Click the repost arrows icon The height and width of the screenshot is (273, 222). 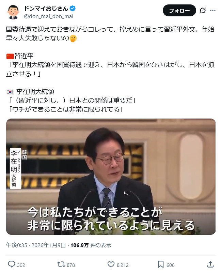pyautogui.click(x=61, y=264)
